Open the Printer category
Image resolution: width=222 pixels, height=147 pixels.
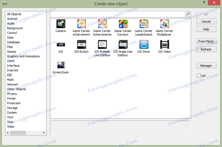pos(11,98)
